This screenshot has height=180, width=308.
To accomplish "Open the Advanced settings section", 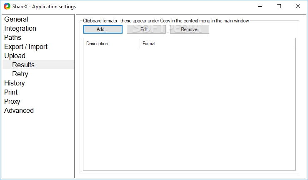I will tap(19, 110).
